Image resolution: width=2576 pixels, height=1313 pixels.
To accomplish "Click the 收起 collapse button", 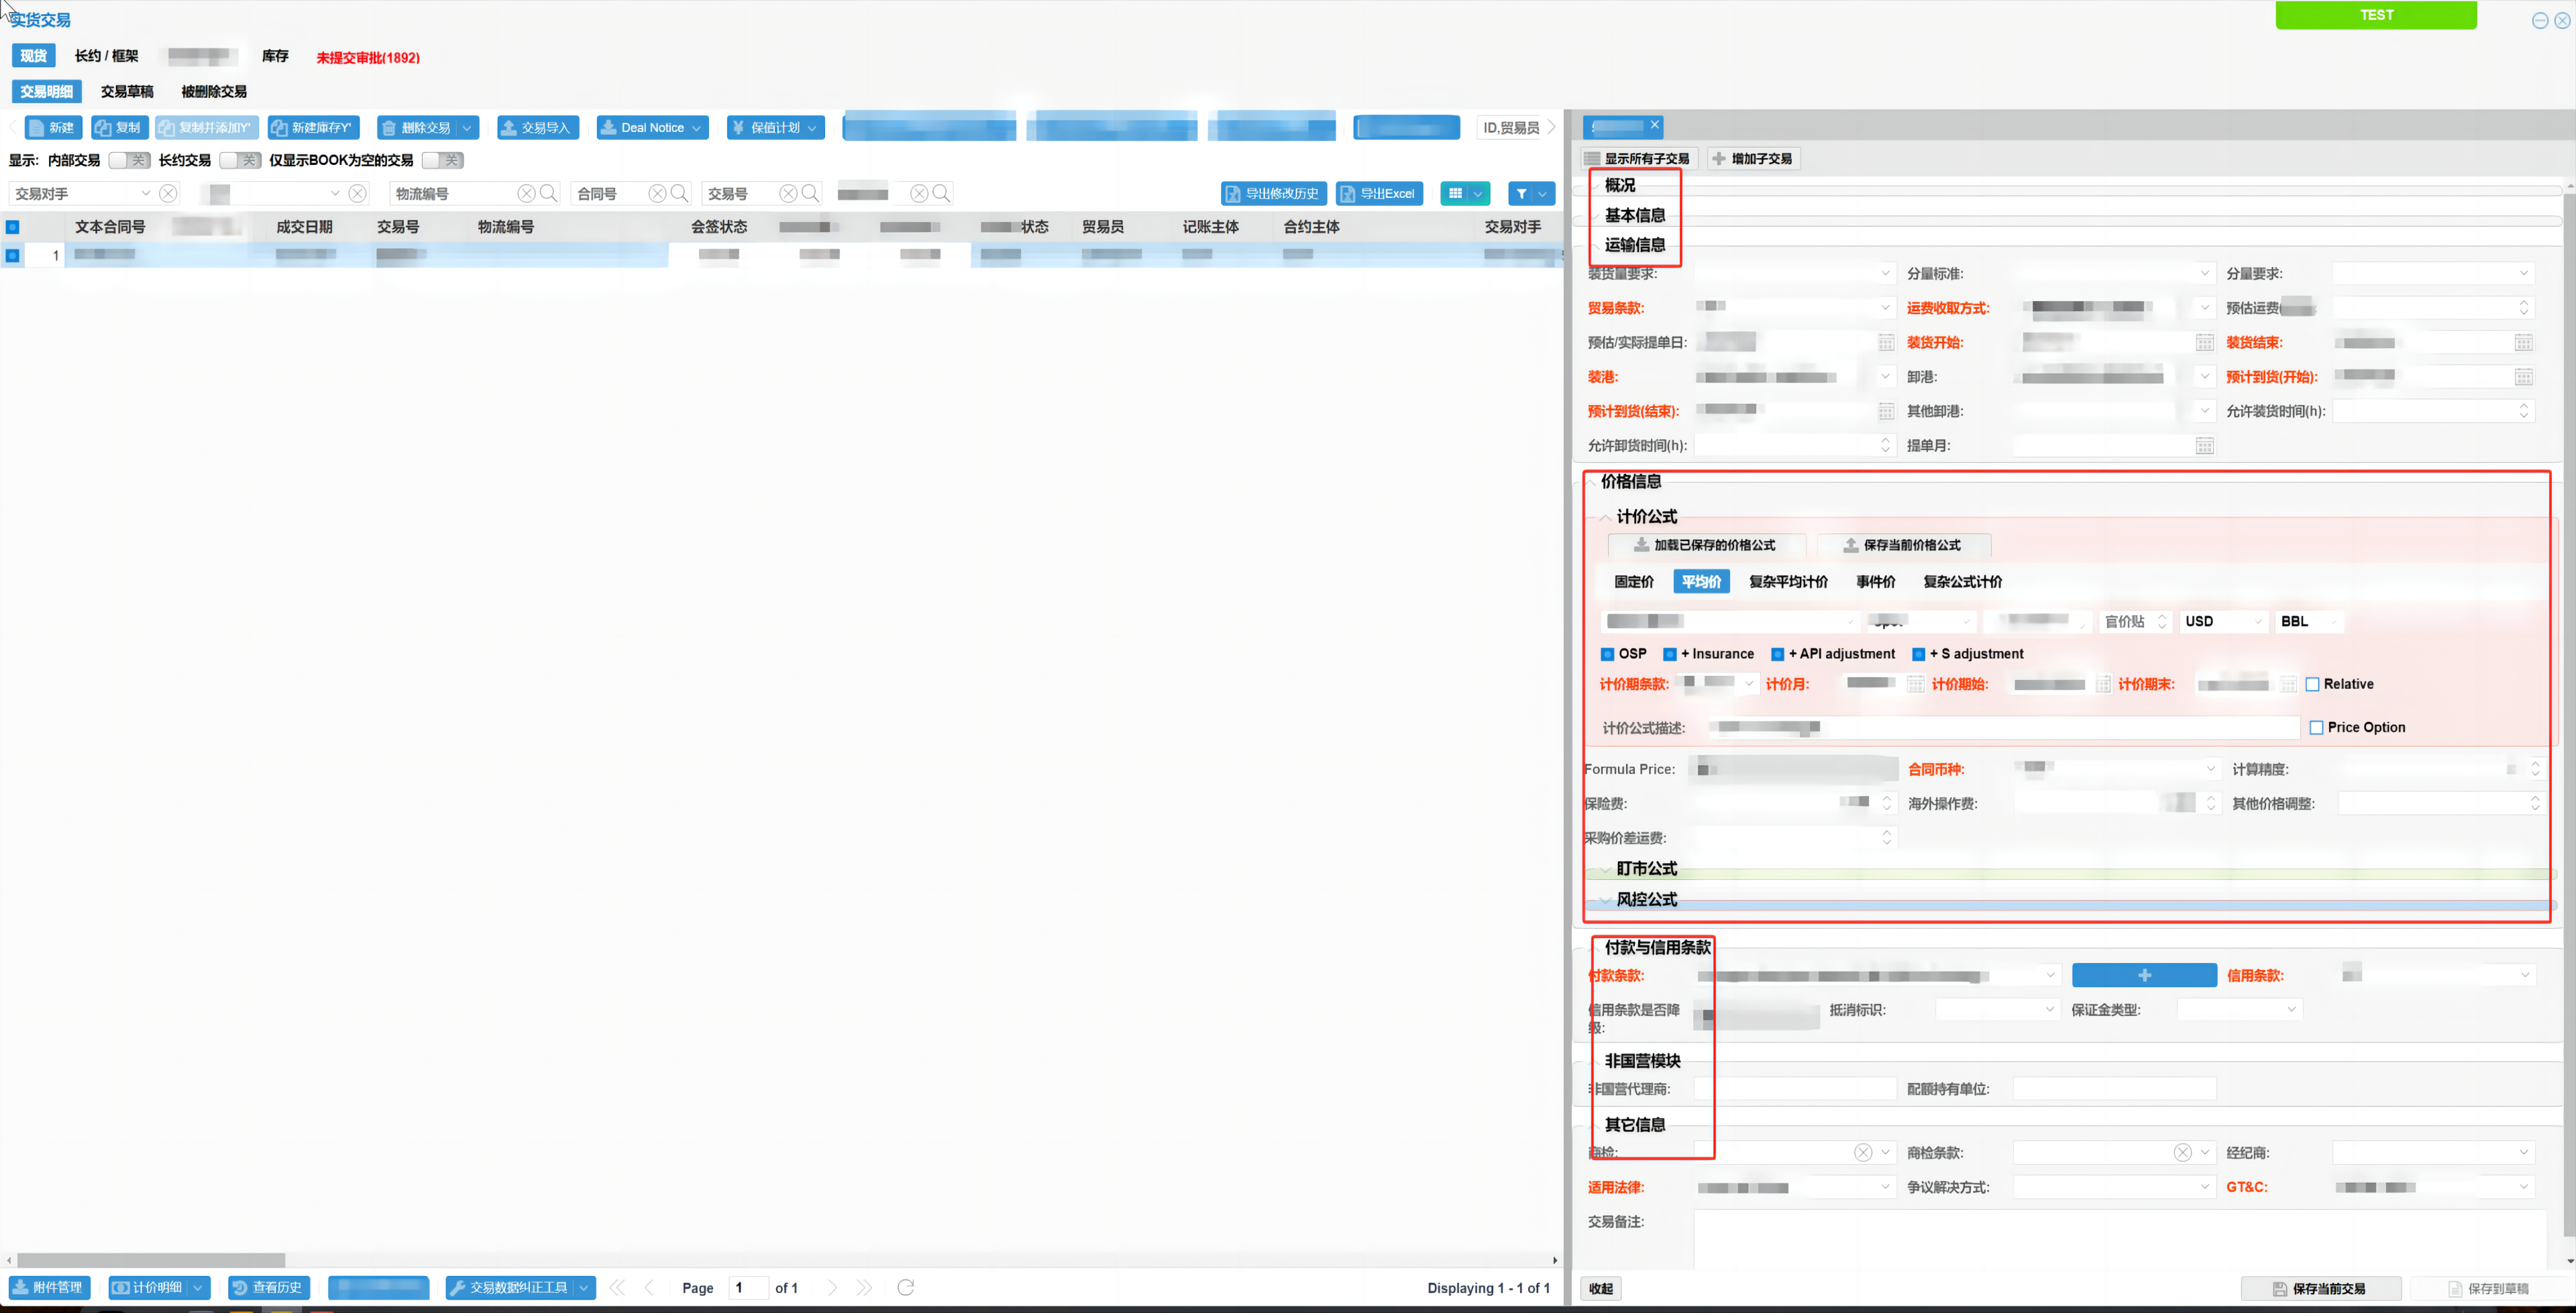I will tap(1600, 1288).
